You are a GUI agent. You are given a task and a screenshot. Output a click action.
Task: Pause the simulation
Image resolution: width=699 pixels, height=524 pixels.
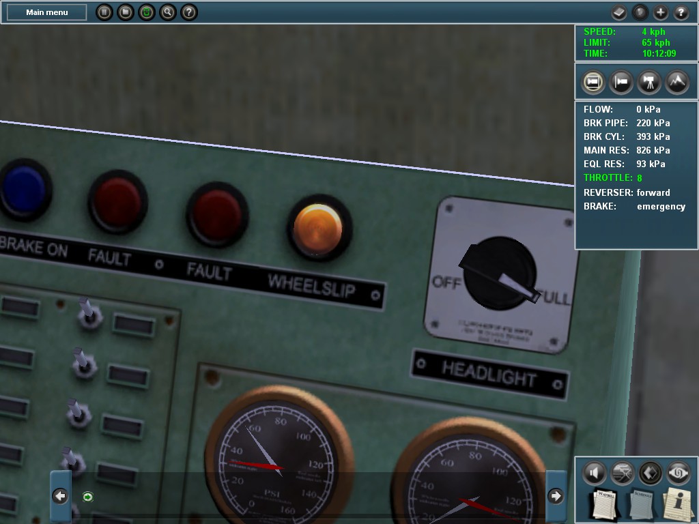click(x=104, y=12)
